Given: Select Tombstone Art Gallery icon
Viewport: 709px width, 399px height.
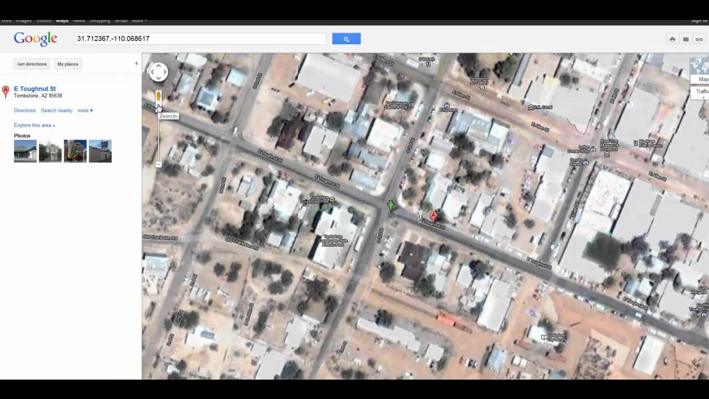Looking at the screenshot, I should 481,86.
